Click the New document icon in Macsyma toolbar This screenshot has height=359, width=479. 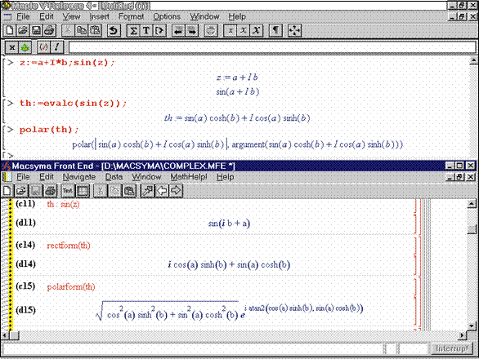pos(7,191)
